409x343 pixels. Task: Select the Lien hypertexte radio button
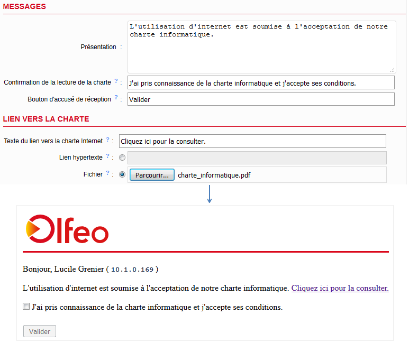tap(122, 157)
